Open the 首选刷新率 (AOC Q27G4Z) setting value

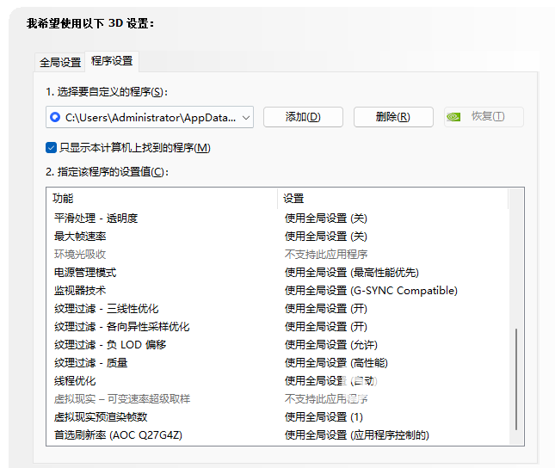(x=356, y=435)
